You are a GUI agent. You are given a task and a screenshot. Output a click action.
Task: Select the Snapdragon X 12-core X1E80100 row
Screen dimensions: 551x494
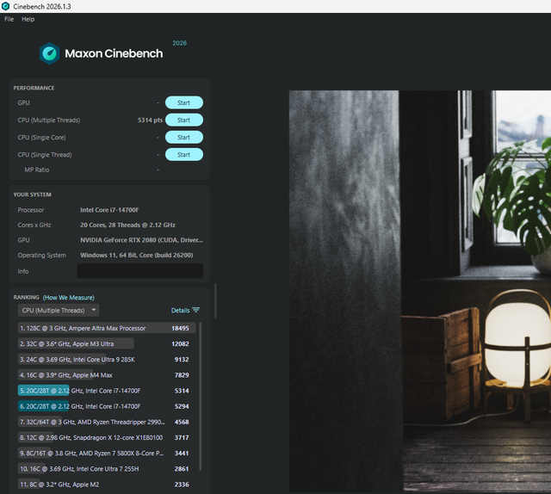coord(107,437)
